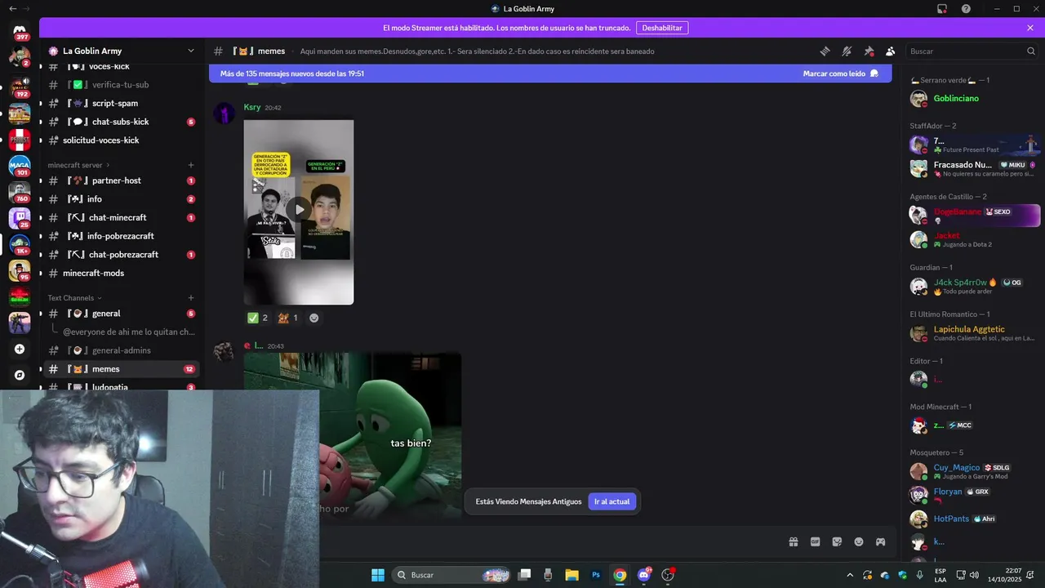Open the emoji picker in message bar
Screen dimensions: 1045x588
tap(859, 541)
